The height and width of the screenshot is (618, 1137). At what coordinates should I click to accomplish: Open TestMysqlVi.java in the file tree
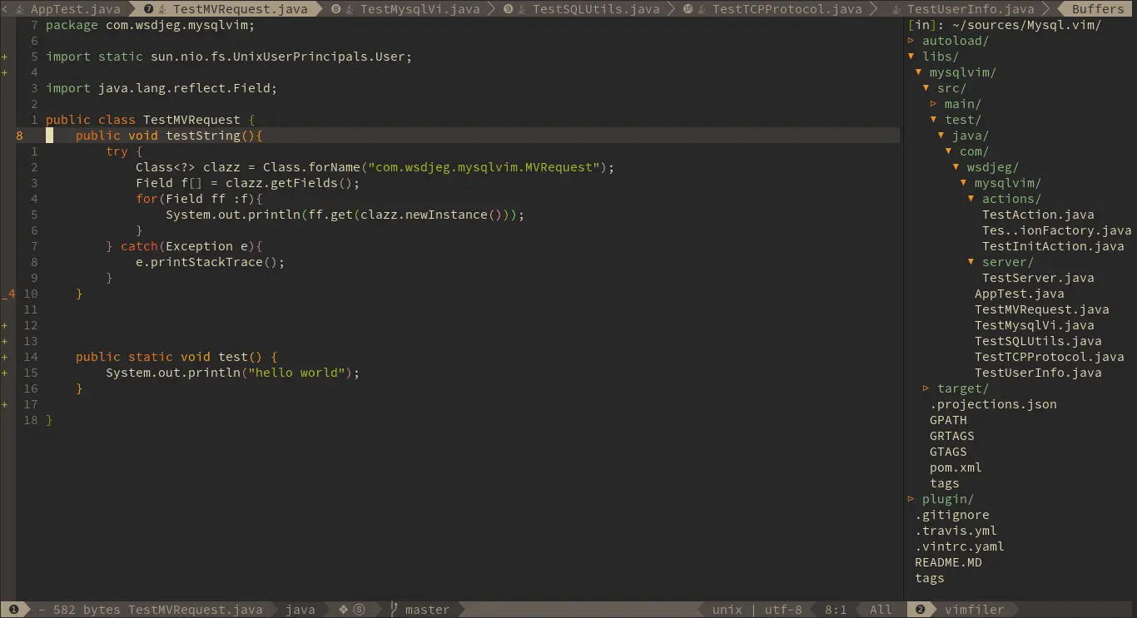1035,325
